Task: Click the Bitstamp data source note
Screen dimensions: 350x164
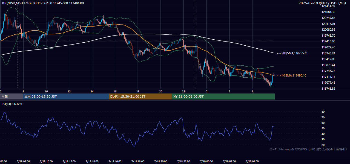Action: 308,149
